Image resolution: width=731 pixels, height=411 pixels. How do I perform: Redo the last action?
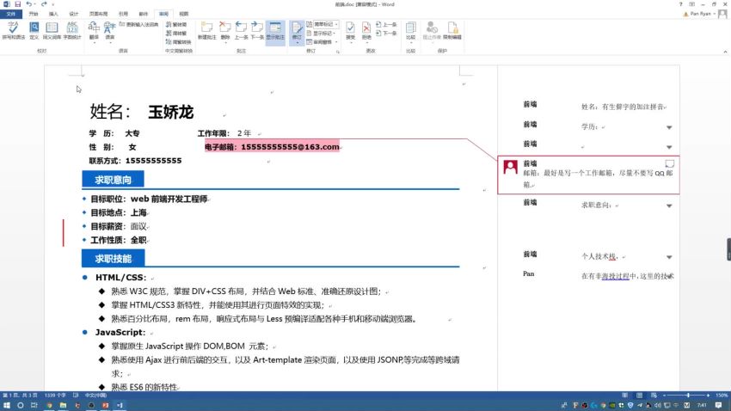(44, 4)
